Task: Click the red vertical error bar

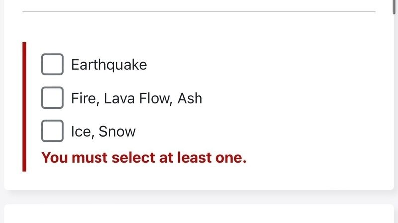Action: 24,107
